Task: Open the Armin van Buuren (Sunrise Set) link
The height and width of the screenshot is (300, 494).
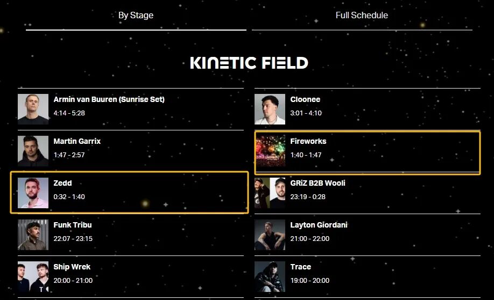Action: (109, 100)
